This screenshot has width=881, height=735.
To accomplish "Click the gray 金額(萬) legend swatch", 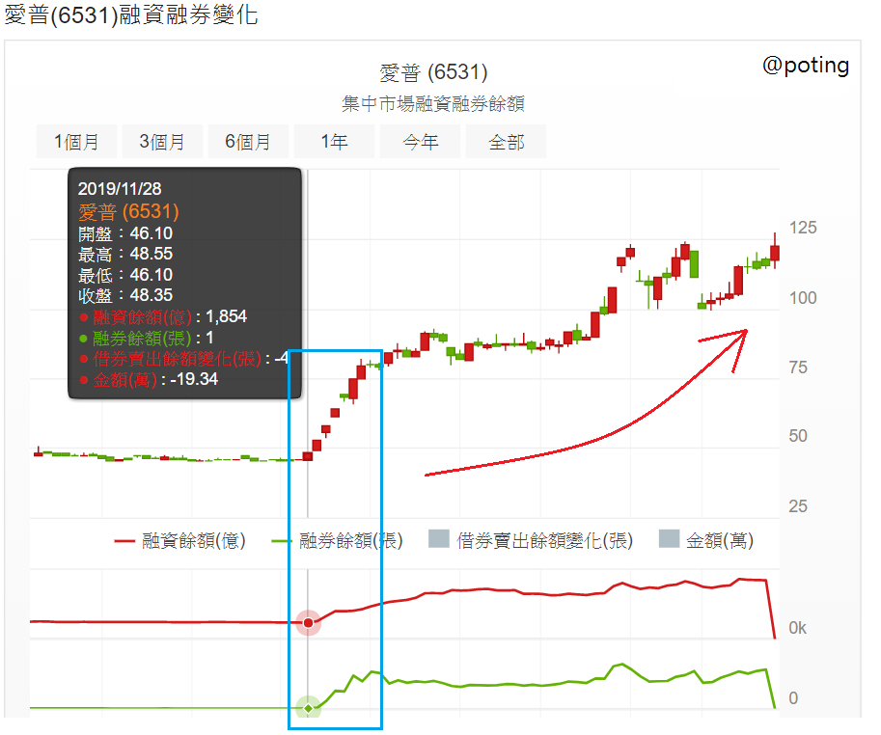I will [669, 541].
